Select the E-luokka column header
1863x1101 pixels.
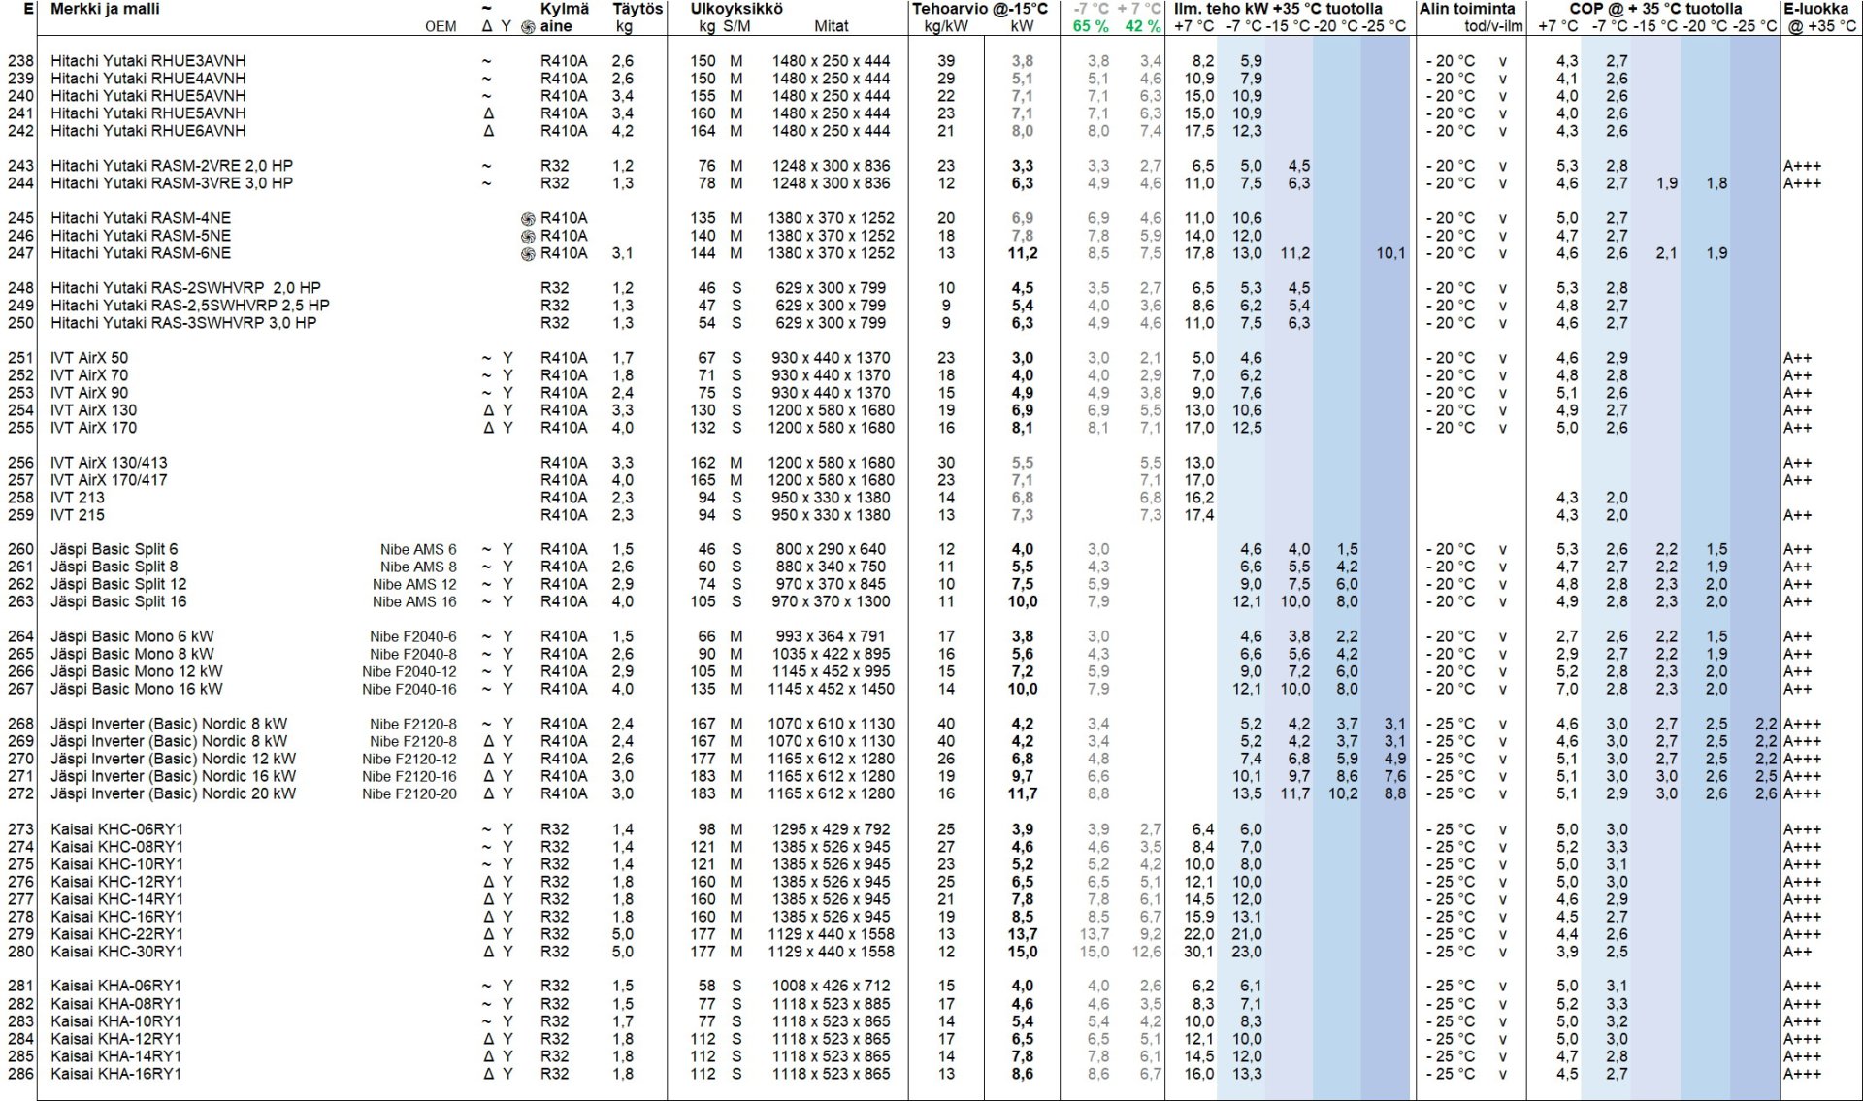(1815, 9)
